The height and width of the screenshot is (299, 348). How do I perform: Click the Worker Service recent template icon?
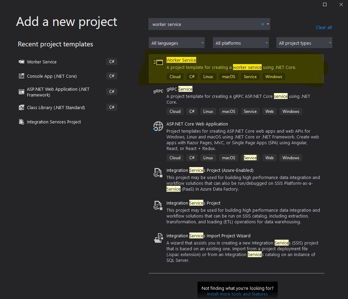point(21,62)
